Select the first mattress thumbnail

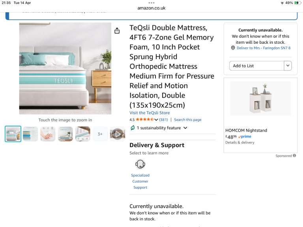coord(13,134)
